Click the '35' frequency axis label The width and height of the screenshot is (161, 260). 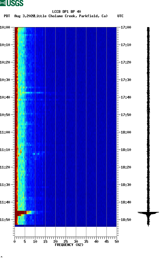86,242
